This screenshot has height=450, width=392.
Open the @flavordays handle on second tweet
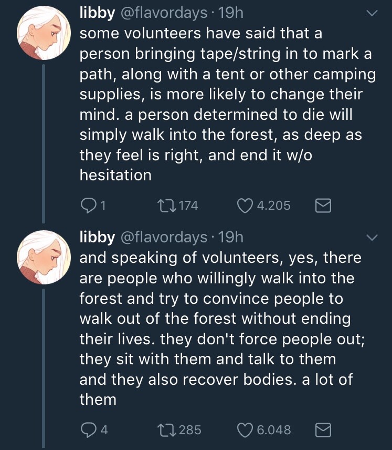pos(164,237)
